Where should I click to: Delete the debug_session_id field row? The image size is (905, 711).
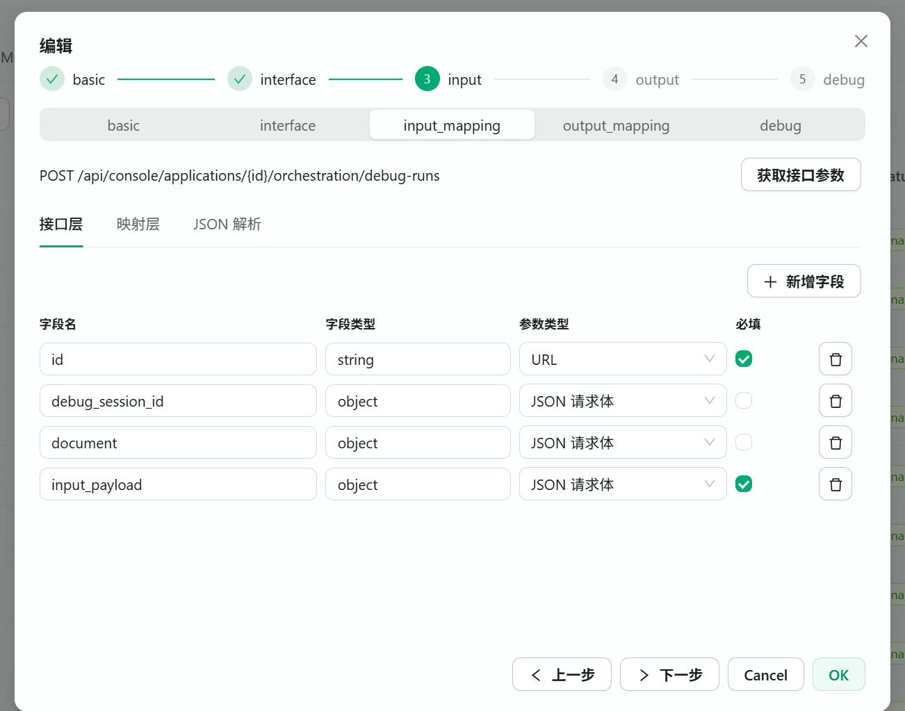(x=835, y=401)
